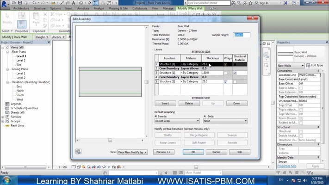Toggle Wraps checkbox for layer row 5
The image size is (329, 185).
pyautogui.click(x=225, y=81)
